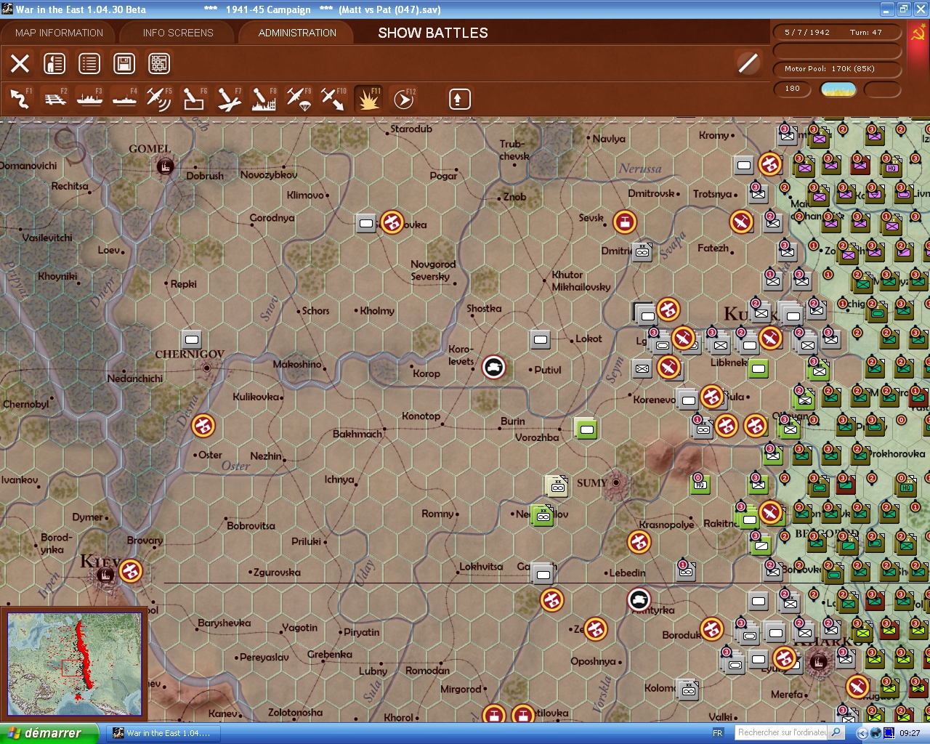930x744 pixels.
Task: Open the MAP INFORMATION tab
Action: [60, 33]
